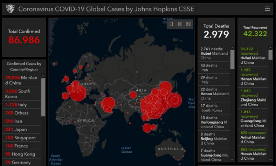
Task: Click the 870 recovered Anhui entry
Action: pyautogui.click(x=253, y=137)
